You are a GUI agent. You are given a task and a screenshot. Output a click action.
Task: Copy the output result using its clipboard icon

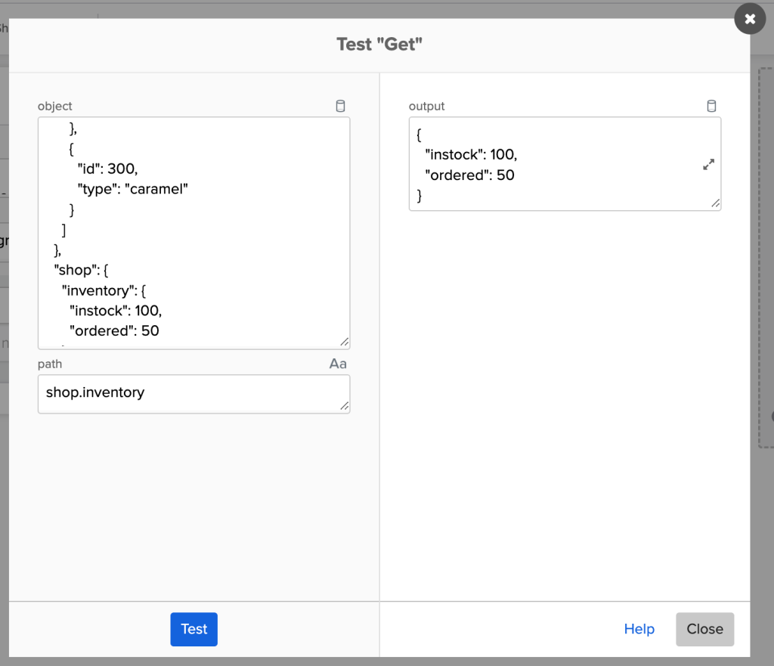pyautogui.click(x=711, y=106)
